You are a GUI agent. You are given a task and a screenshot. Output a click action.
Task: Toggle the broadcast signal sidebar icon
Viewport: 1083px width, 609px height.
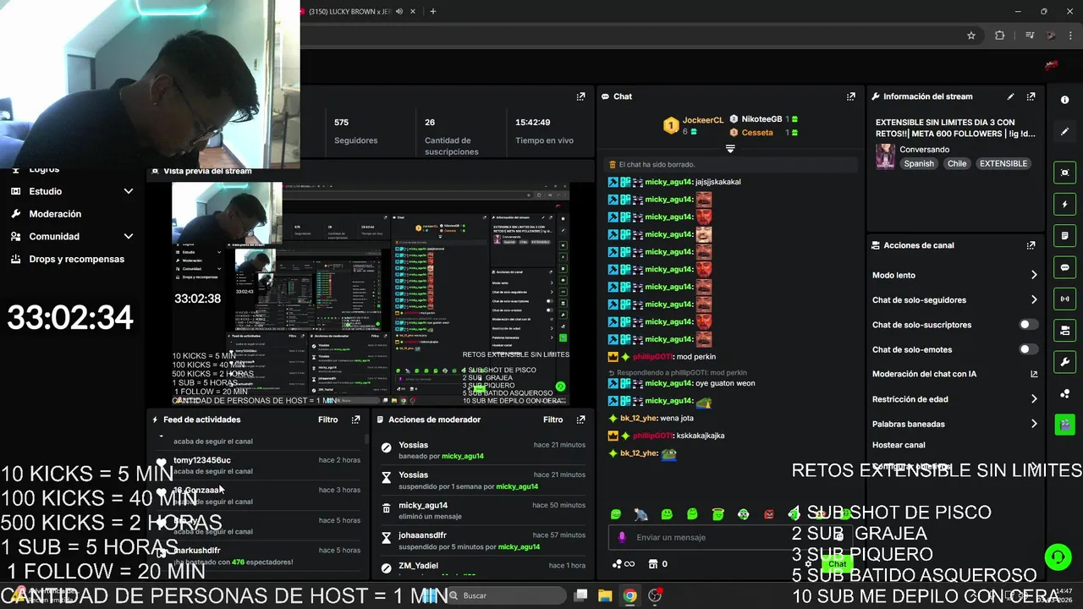click(1064, 299)
